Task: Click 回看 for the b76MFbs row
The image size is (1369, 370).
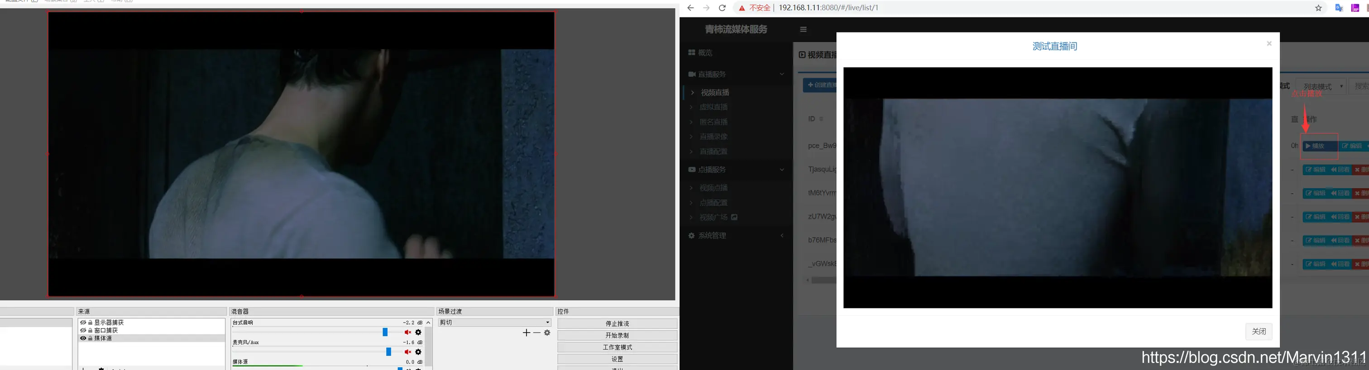Action: (1340, 241)
